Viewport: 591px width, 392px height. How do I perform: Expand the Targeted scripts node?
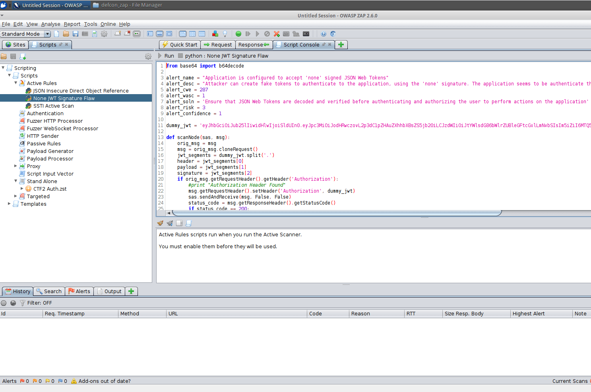tap(16, 196)
